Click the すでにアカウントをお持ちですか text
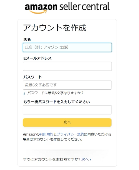 [x=52, y=159]
